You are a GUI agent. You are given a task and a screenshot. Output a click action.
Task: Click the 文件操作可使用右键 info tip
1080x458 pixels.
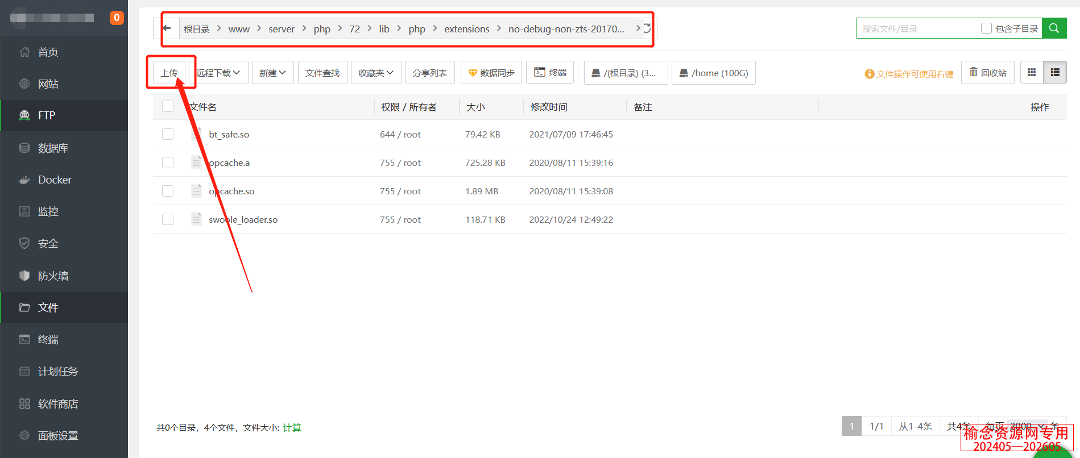coord(909,74)
